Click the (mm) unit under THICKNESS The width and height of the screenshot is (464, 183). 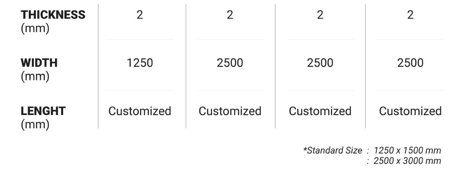(x=35, y=29)
